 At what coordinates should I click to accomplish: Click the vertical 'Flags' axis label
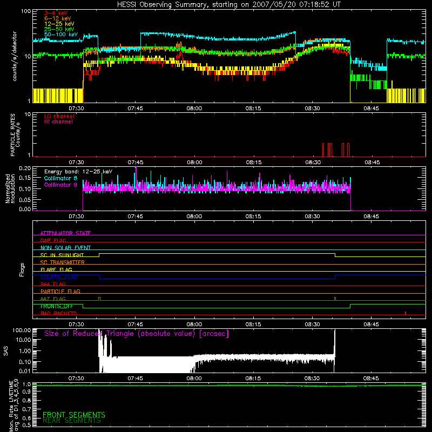point(22,269)
